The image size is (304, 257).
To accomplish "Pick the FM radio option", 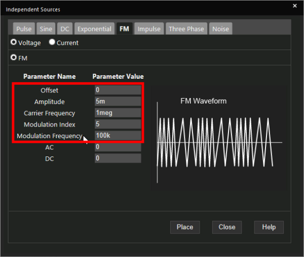I will click(14, 57).
